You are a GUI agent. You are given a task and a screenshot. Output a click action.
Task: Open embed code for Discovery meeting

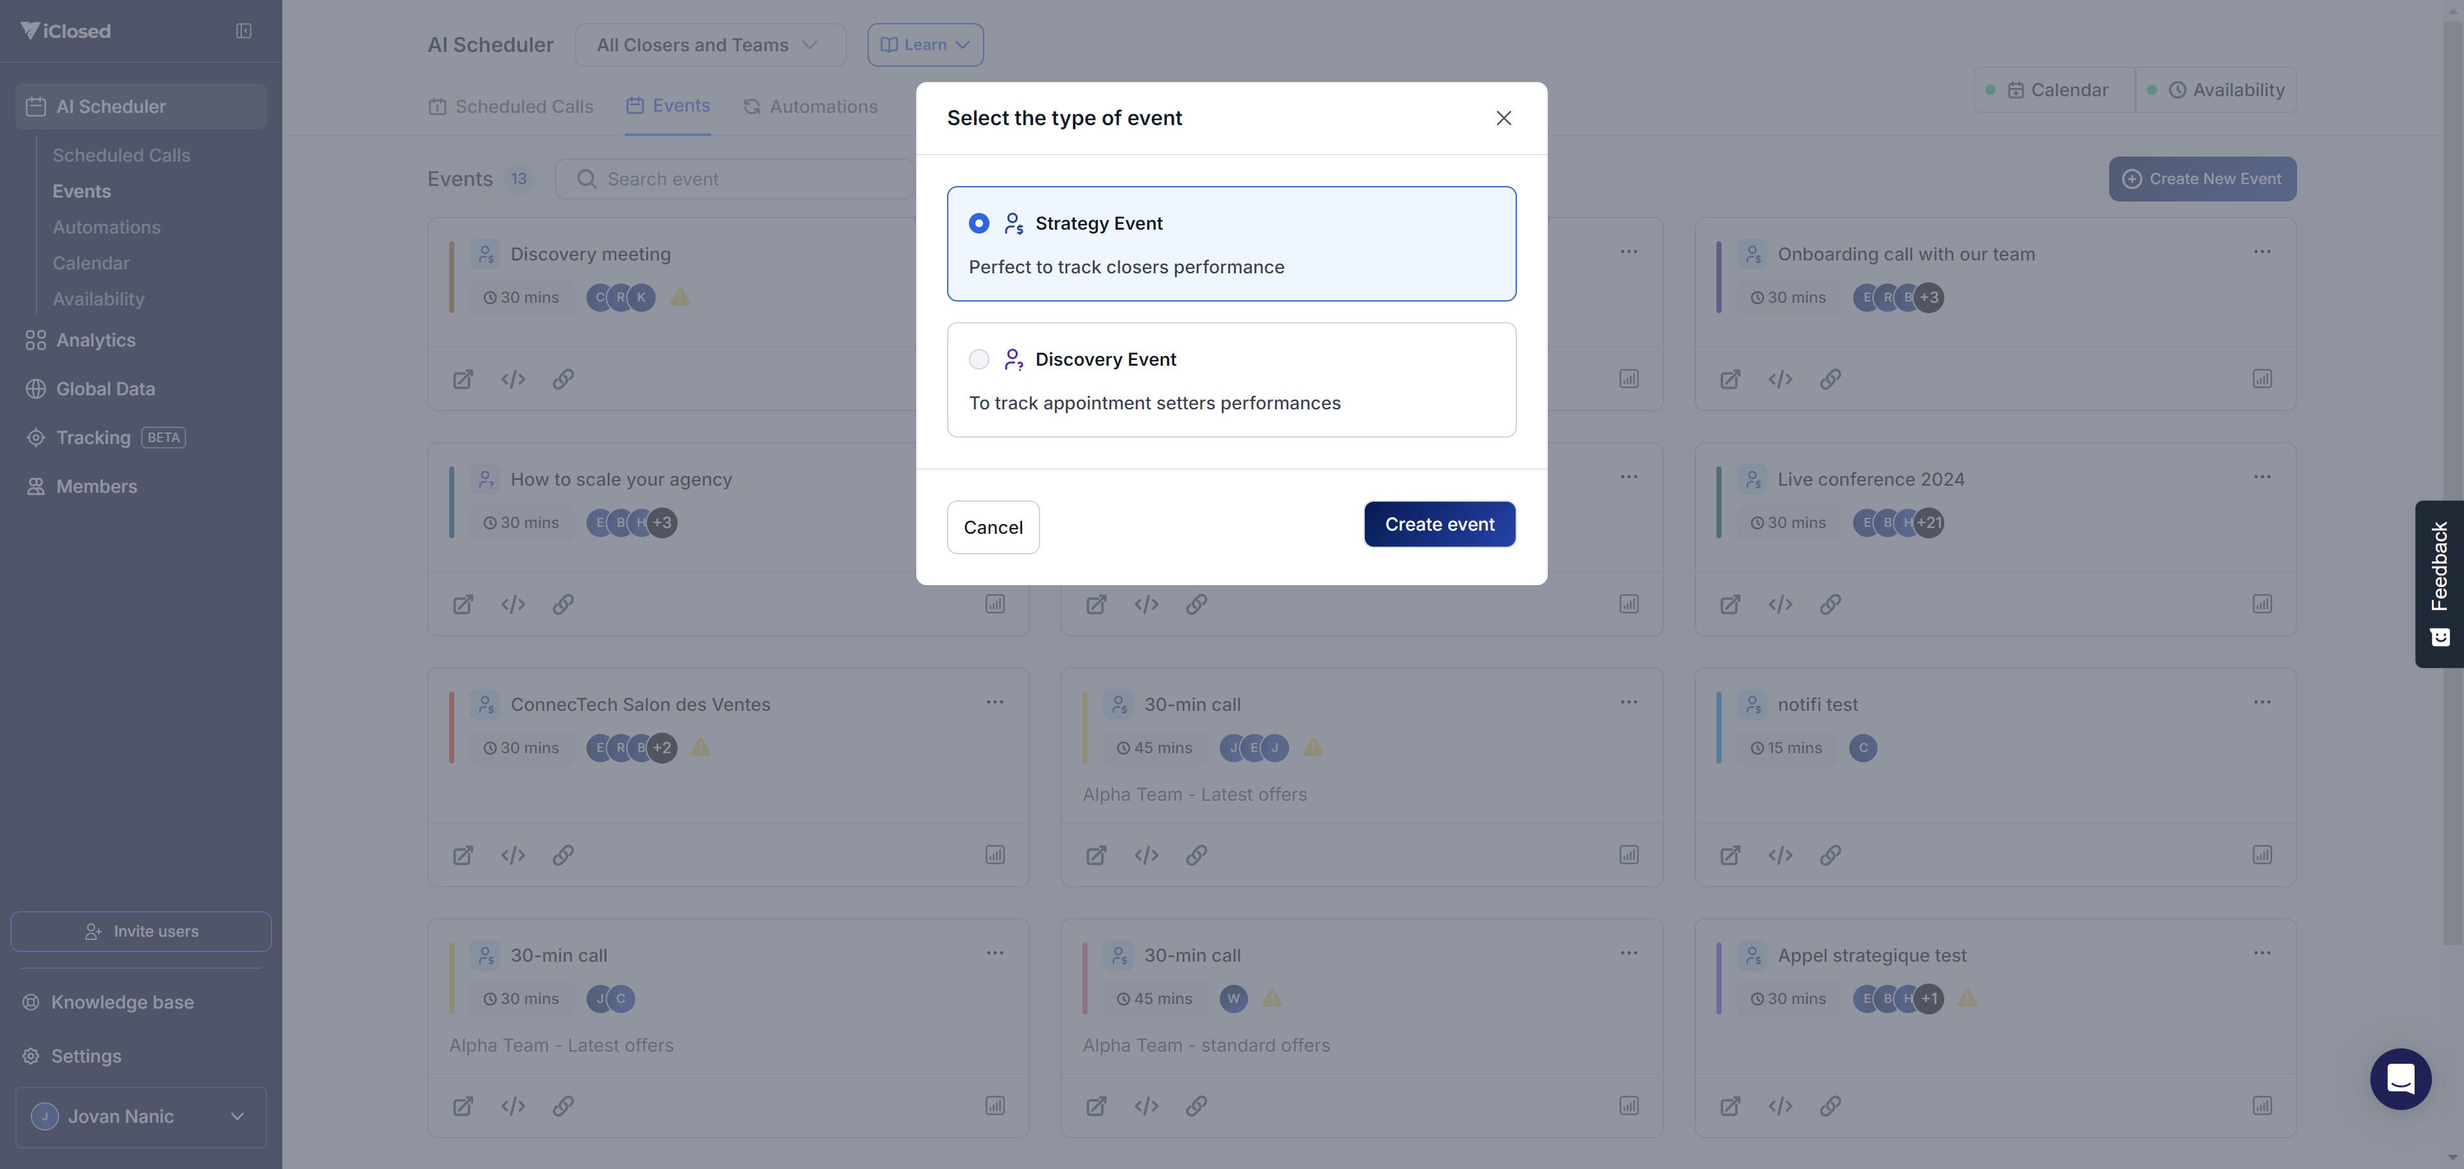coord(513,379)
